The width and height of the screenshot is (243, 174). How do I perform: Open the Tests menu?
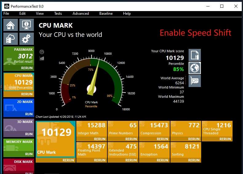pos(58,14)
